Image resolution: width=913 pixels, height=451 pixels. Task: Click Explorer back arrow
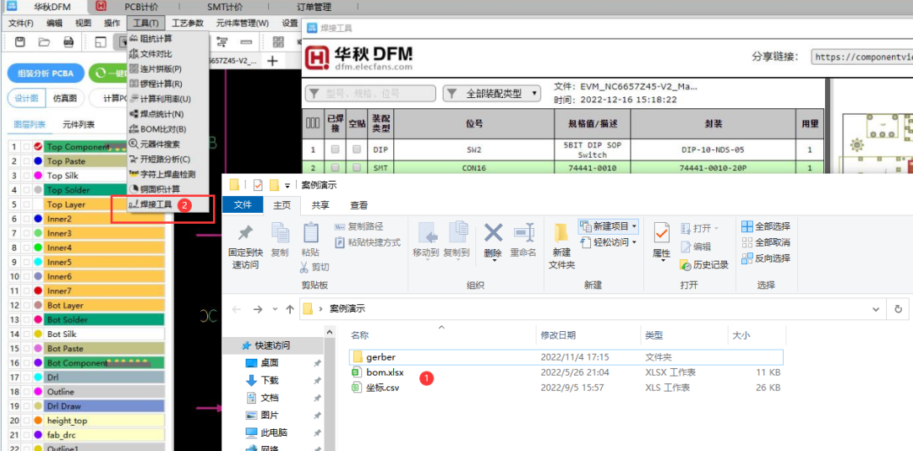point(237,309)
